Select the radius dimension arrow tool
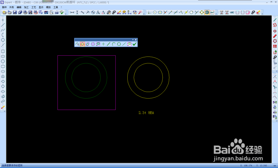Image resolution: width=278 pixels, height=168 pixels. (88, 13)
